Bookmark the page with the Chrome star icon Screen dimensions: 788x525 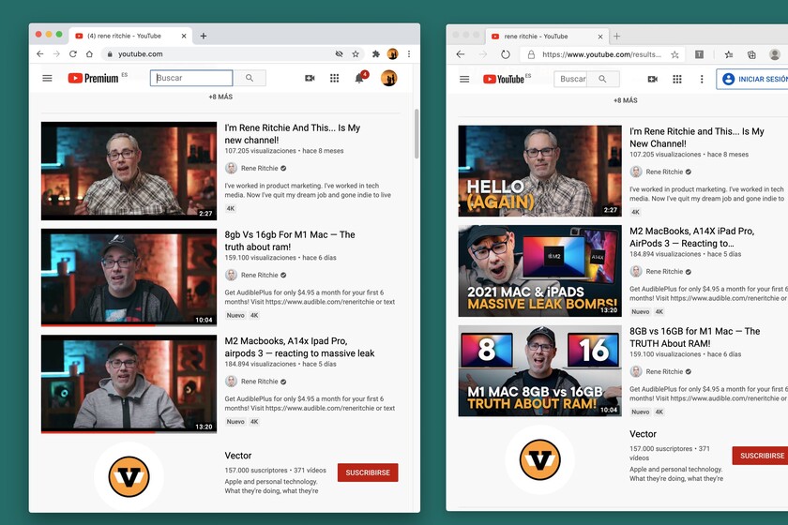click(356, 53)
